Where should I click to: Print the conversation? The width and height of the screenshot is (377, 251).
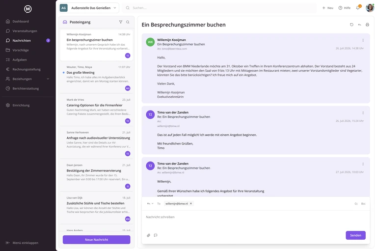(x=367, y=25)
